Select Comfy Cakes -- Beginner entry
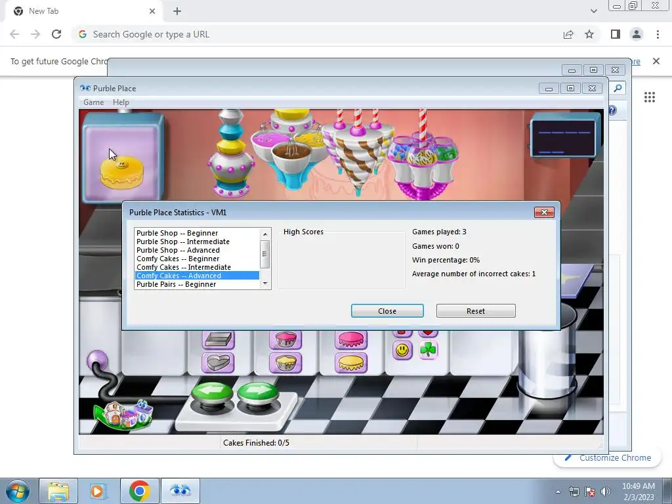The height and width of the screenshot is (504, 672). [x=197, y=259]
